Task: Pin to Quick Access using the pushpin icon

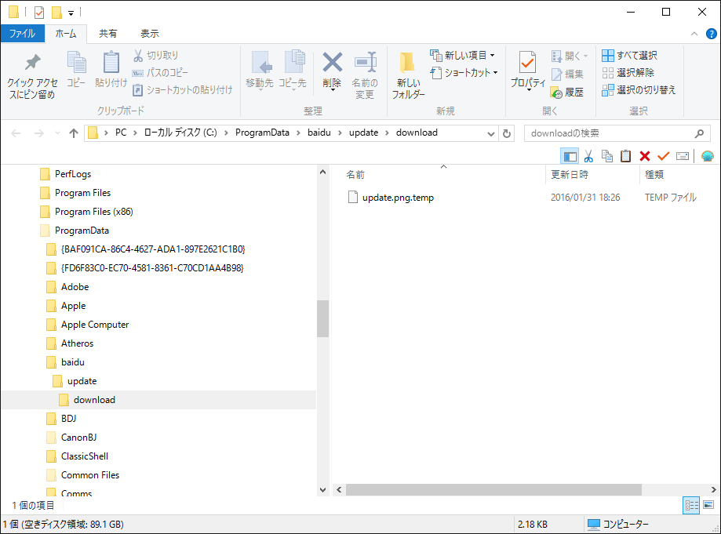Action: (31, 75)
